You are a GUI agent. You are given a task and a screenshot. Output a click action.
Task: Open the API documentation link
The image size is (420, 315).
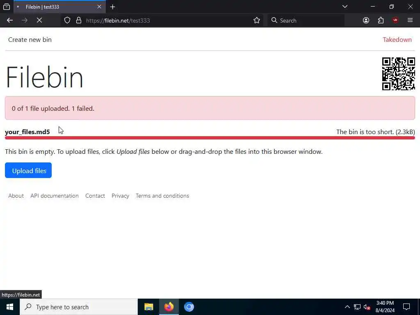click(55, 196)
